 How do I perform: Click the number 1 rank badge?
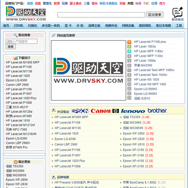tap(129, 42)
